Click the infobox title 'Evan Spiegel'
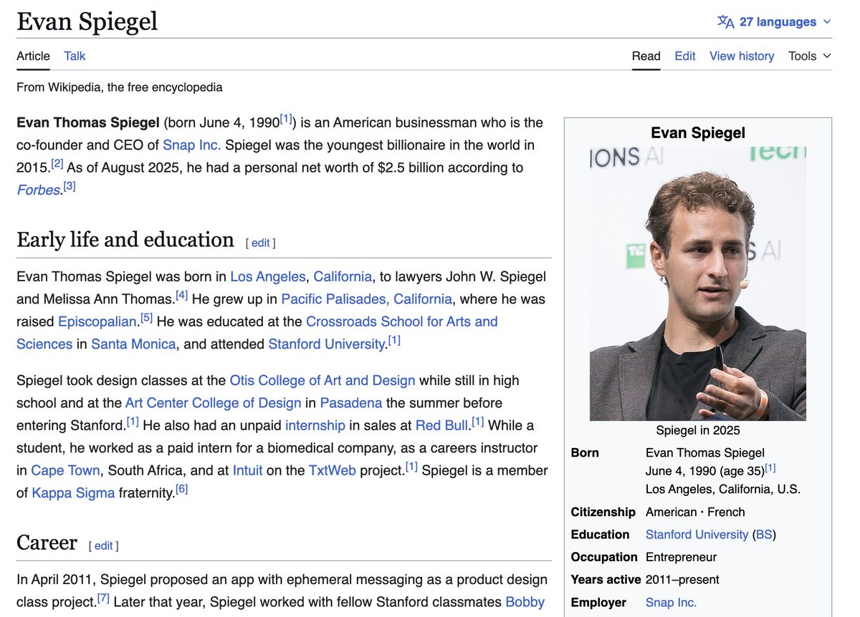 coord(698,132)
